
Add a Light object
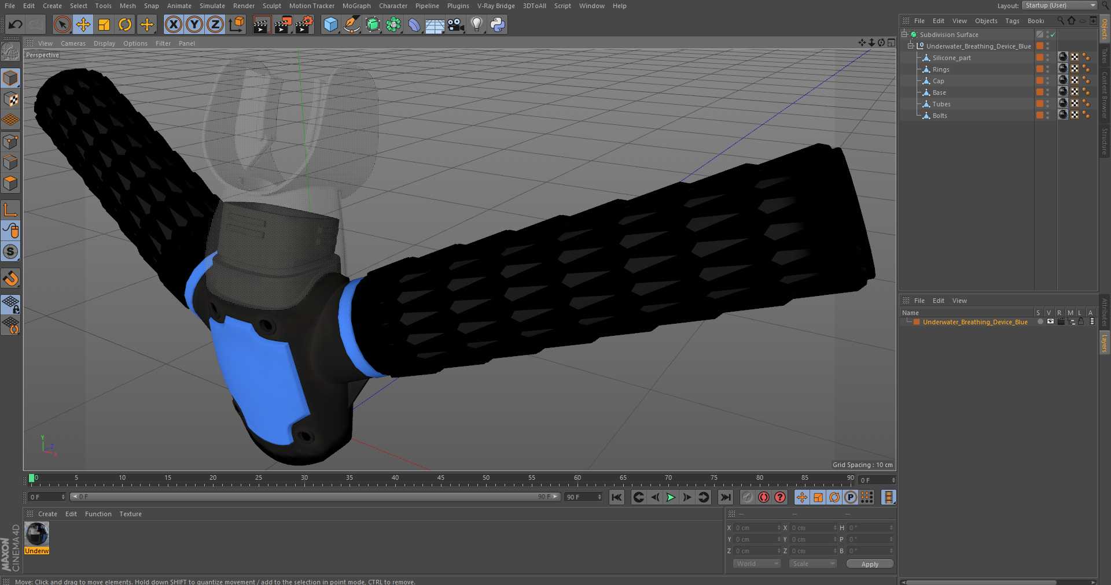tap(476, 24)
